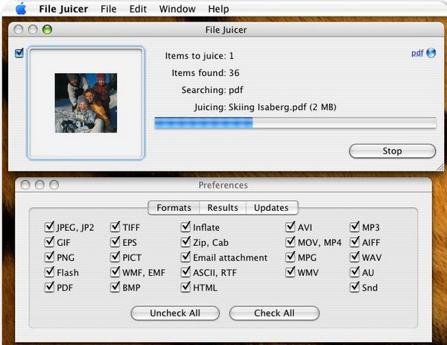Disable the EPS format
The height and width of the screenshot is (345, 447).
point(115,242)
